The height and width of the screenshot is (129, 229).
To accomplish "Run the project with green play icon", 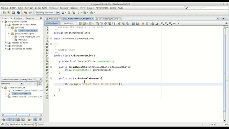I will (79, 13).
